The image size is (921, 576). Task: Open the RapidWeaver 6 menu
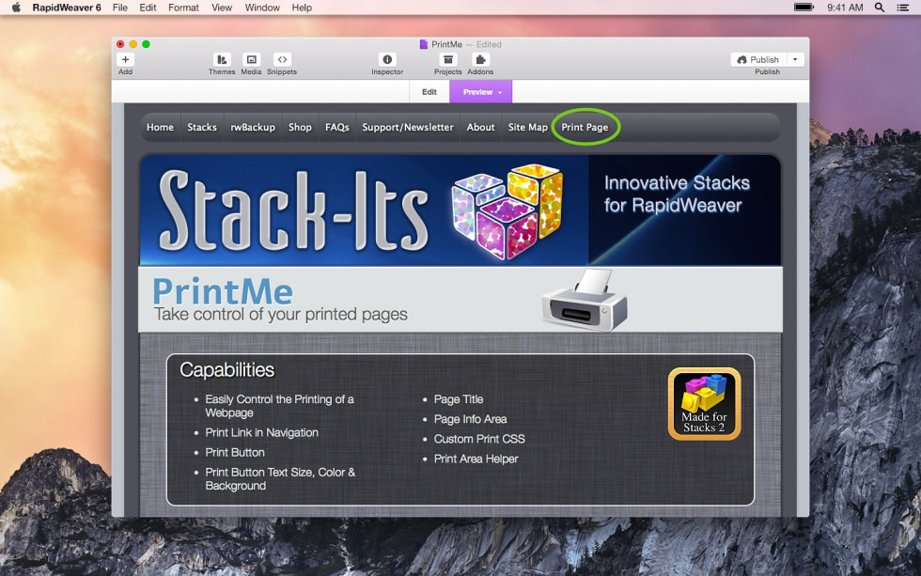67,8
